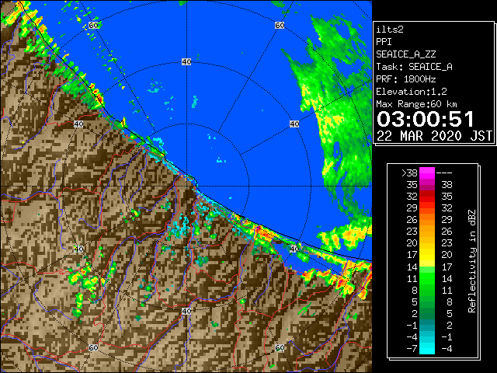Pick the yellow 17-20 dBZ legend swatch
The width and height of the screenshot is (497, 373).
[x=427, y=255]
